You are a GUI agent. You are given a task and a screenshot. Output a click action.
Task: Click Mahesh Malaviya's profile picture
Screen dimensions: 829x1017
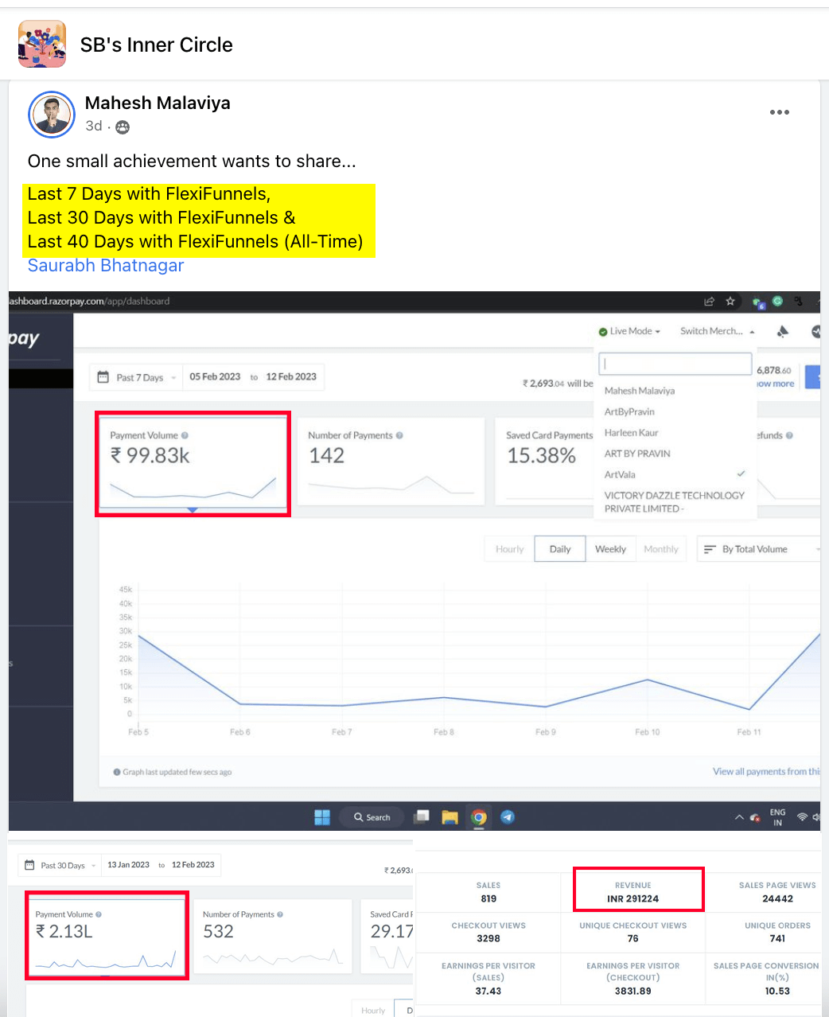click(x=51, y=115)
